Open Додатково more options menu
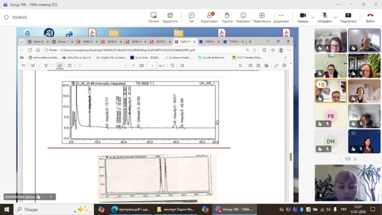 pos(281,17)
